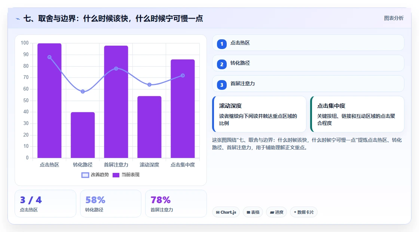Select the 转化路径 list row
This screenshot has width=419, height=232.
tap(308, 63)
